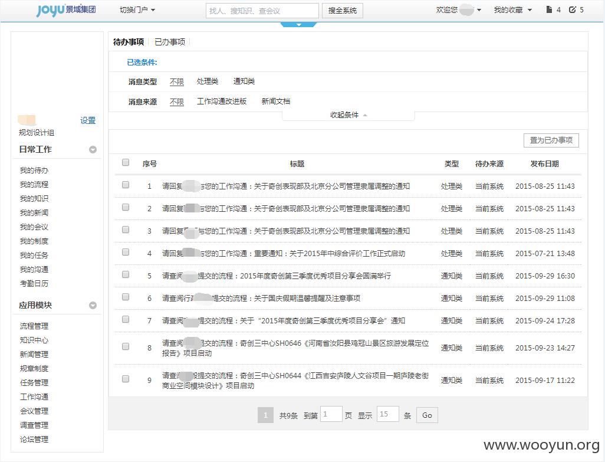Viewport: 605px width, 462px height.
Task: Click the 到第 page number input
Action: click(x=331, y=414)
